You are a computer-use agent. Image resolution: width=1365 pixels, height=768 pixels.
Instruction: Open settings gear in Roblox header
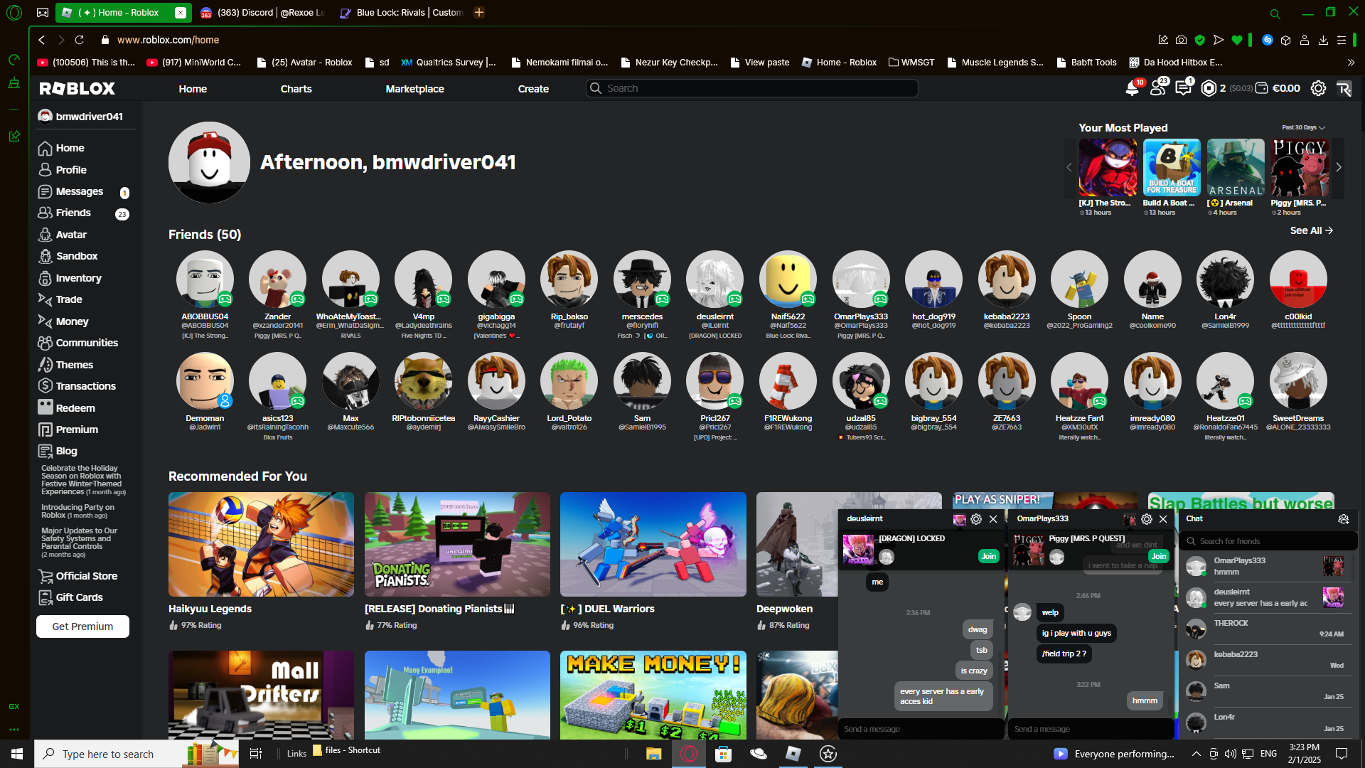pyautogui.click(x=1318, y=88)
